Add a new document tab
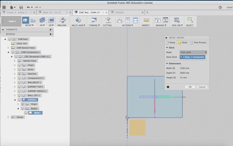 pos(147,12)
